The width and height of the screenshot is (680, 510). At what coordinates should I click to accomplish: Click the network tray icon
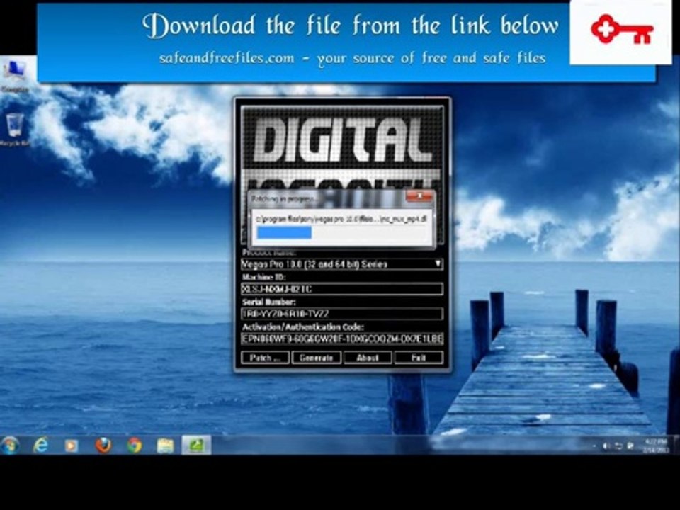(619, 446)
